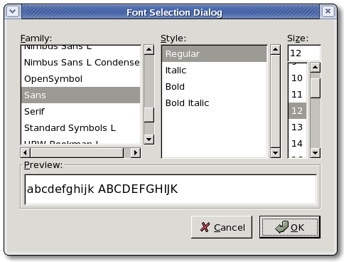Open the window menu in title bar
This screenshot has height=262, width=344.
(x=13, y=11)
